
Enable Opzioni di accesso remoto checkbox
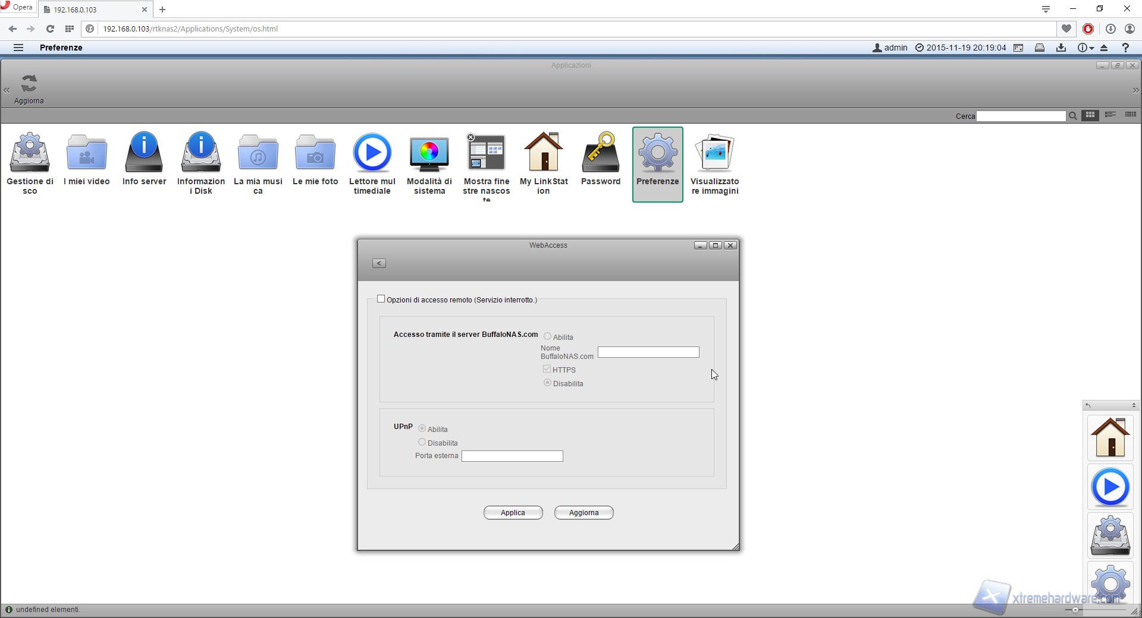point(381,299)
